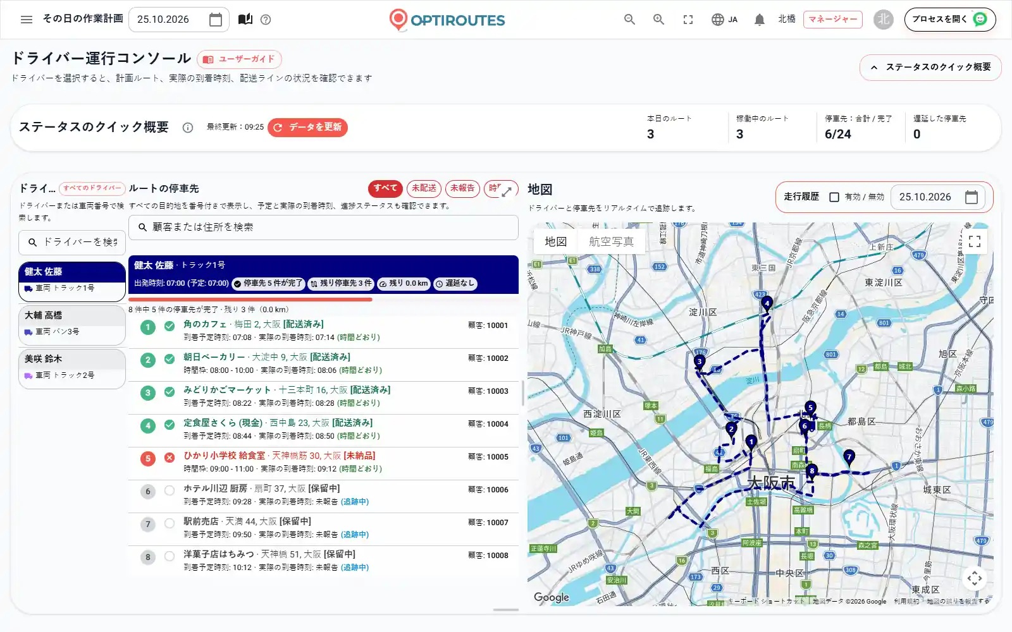Select driver 美咲 鈴木
The height and width of the screenshot is (632, 1012).
[72, 368]
